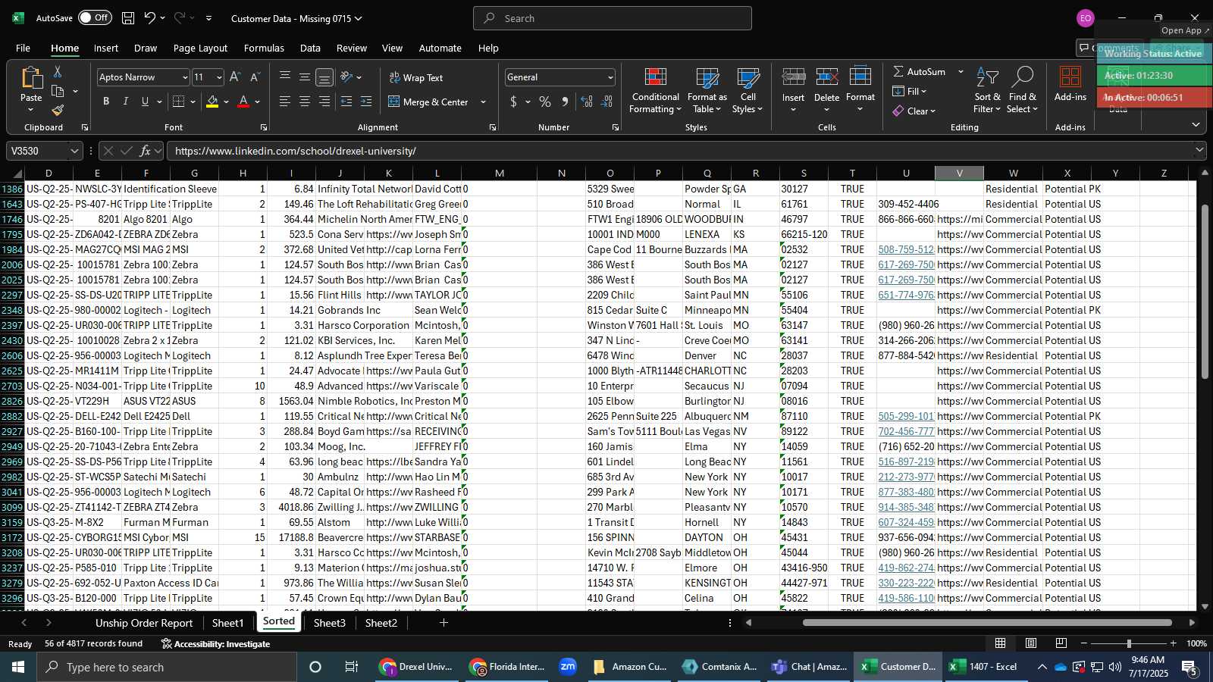This screenshot has height=682, width=1213.
Task: Open the font size dropdown
Action: (x=219, y=77)
